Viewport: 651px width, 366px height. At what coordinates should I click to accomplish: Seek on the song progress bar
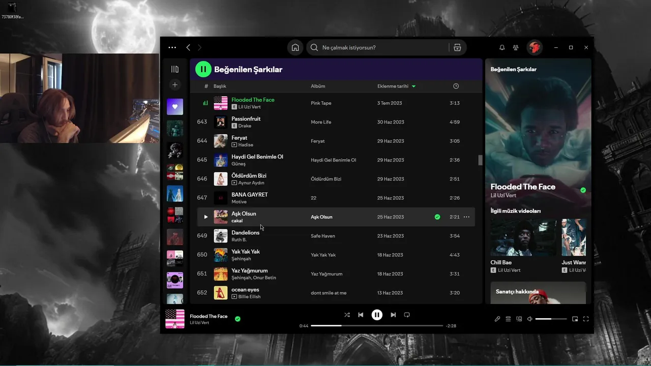(377, 325)
